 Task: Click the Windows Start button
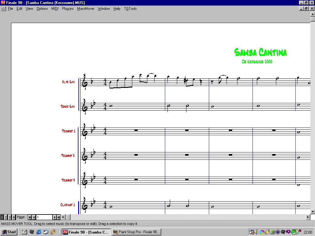click(x=9, y=232)
